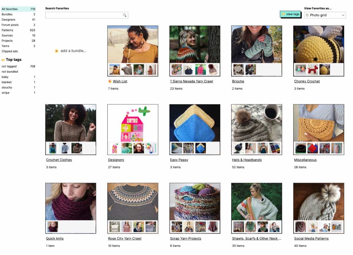The image size is (353, 255).
Task: Click the grid icon in view selector
Action: point(307,15)
